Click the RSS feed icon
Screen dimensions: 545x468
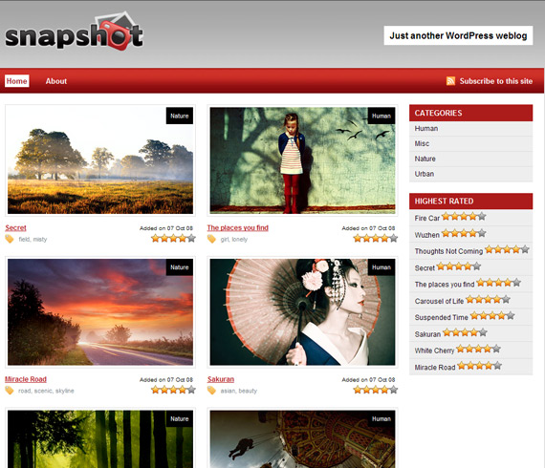click(x=450, y=81)
